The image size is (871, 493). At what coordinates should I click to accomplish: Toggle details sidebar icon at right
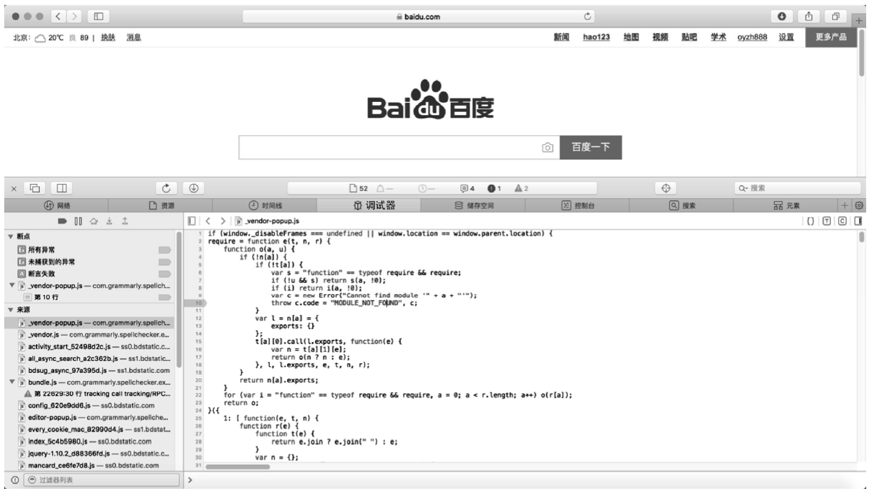coord(858,222)
